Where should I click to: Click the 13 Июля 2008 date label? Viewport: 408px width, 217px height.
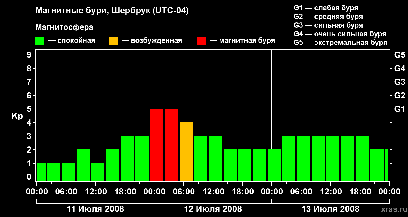click(x=330, y=209)
